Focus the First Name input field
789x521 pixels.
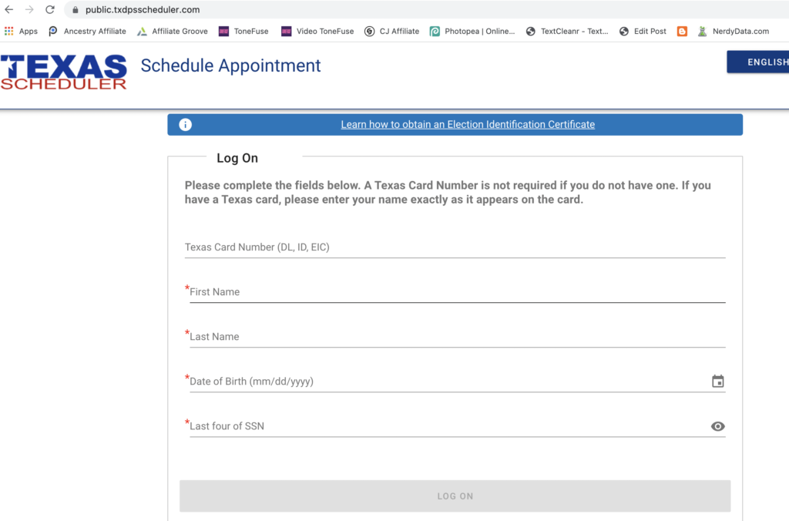click(x=457, y=292)
